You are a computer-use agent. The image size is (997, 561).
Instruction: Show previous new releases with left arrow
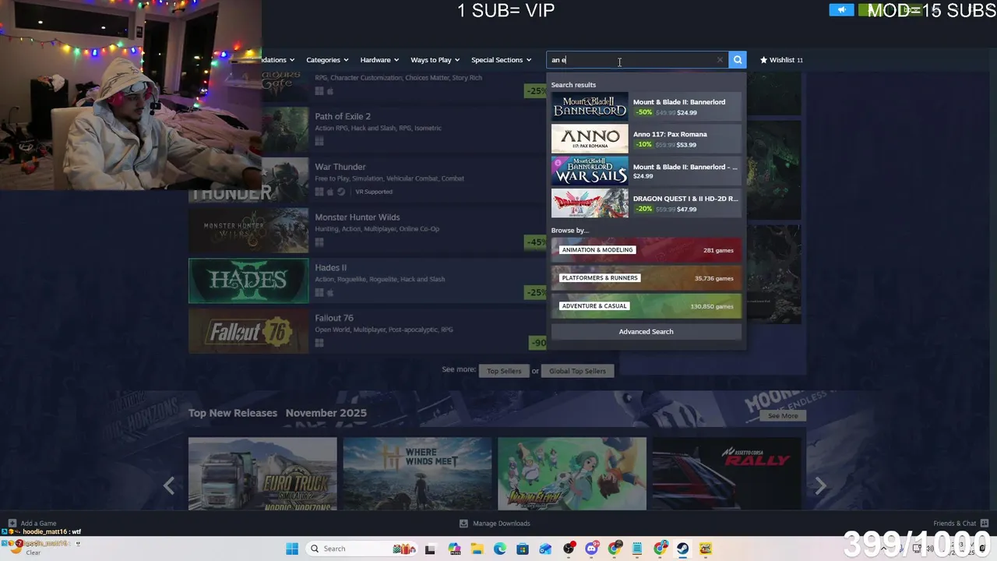[x=169, y=486]
